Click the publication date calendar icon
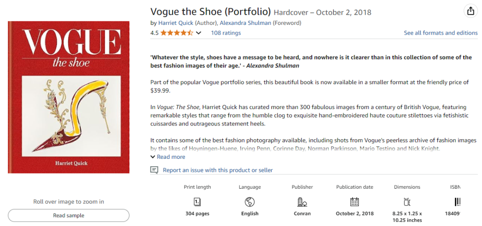The height and width of the screenshot is (226, 482). [355, 202]
